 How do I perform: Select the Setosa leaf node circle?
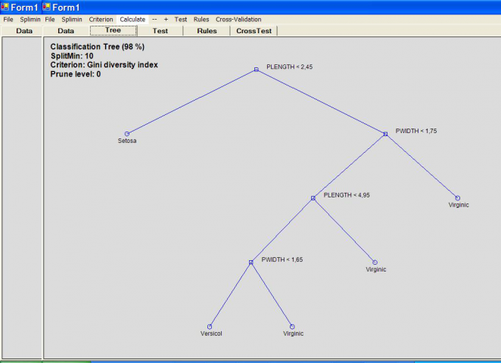(x=127, y=134)
